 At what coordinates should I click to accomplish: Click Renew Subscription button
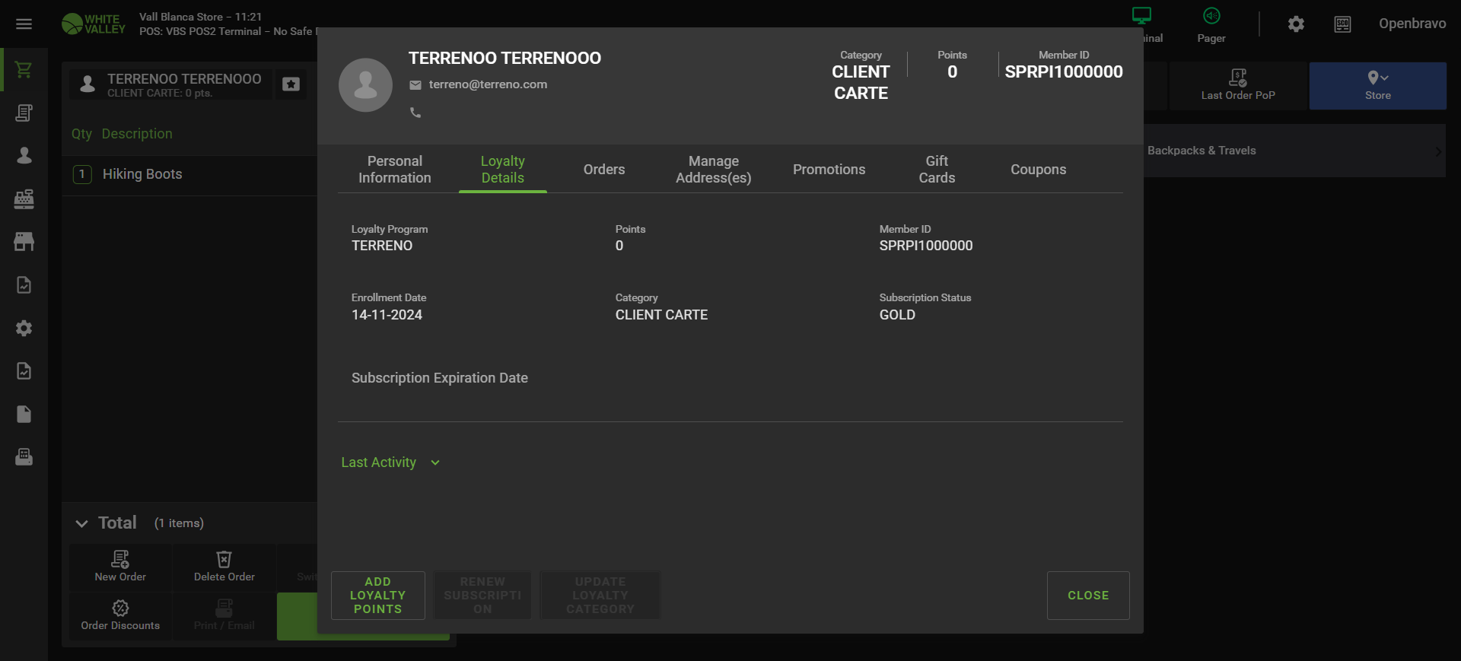click(x=482, y=596)
